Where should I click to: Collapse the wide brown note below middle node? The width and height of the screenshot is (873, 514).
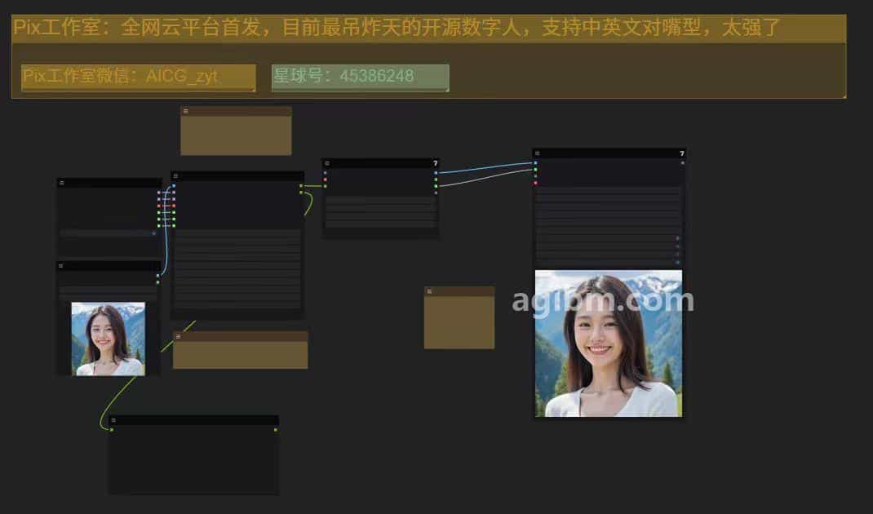coord(178,336)
